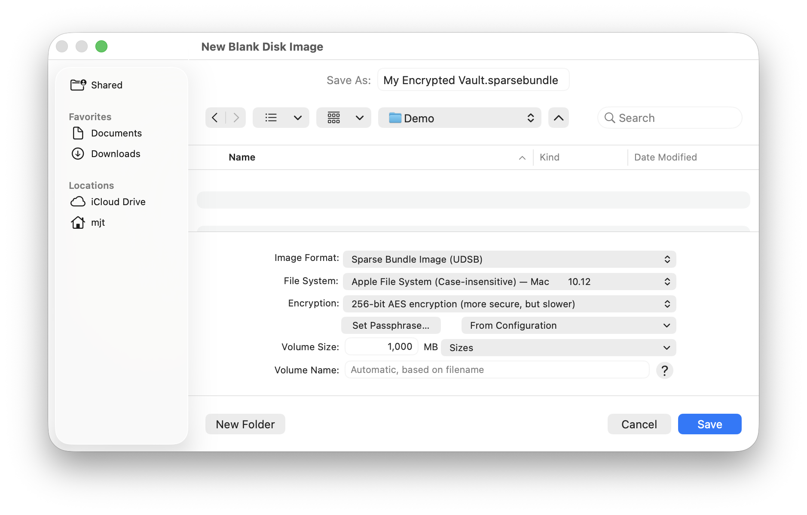Open Shared in the sidebar
Viewport: 807px width, 515px height.
tap(107, 85)
